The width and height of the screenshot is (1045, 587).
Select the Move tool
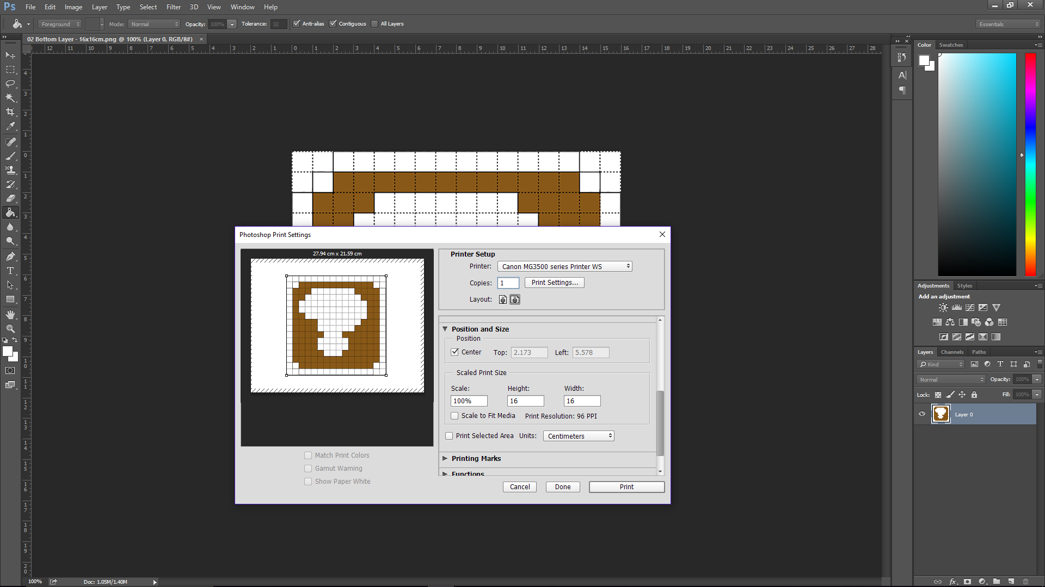[x=10, y=55]
